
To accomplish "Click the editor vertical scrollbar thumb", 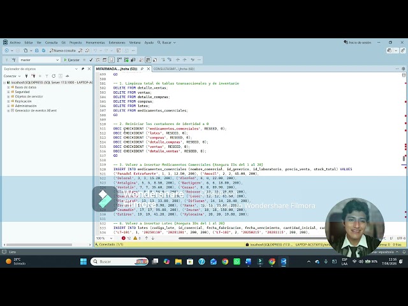I will coord(404,159).
